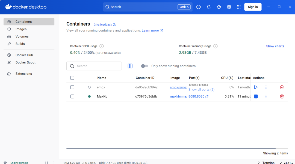This screenshot has height=164, width=295.
Task: Open Docker Scout in the sidebar
Action: tap(29, 62)
